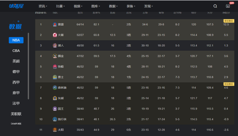Click the 球迷屋 site logo
238x136 pixels.
[x=16, y=6]
